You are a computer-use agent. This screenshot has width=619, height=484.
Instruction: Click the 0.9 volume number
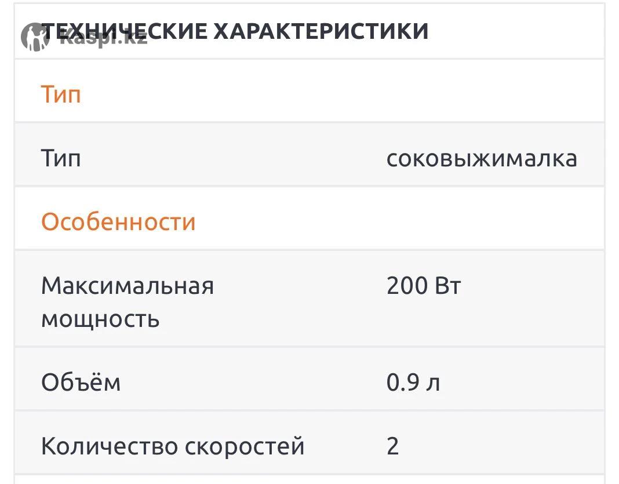[403, 383]
